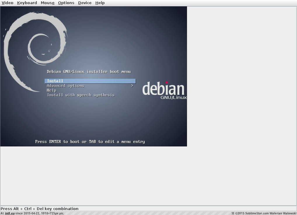Select Help entry in the installer boot menu
This screenshot has height=215, width=297.
[52, 90]
